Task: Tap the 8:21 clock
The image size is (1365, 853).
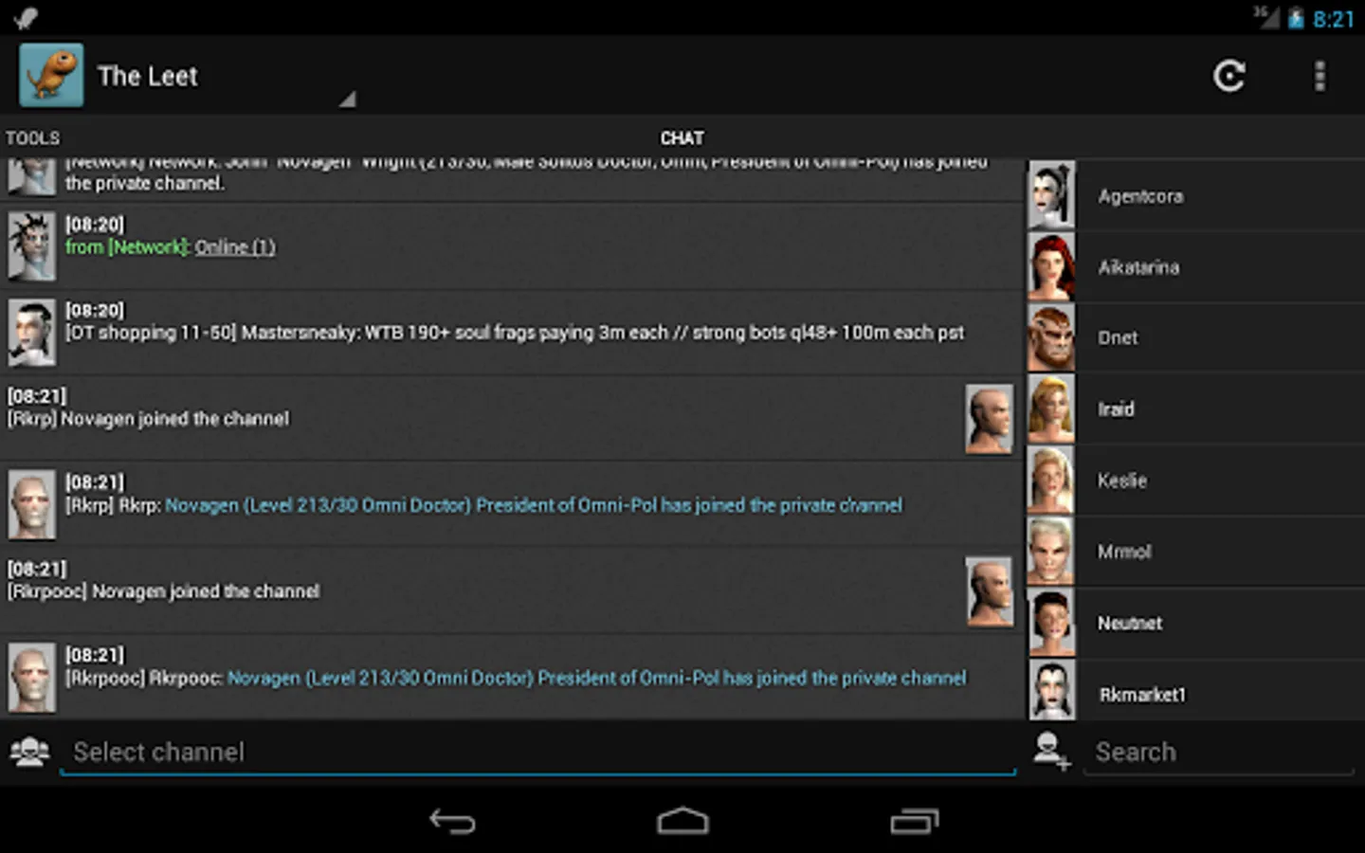Action: pos(1334,19)
